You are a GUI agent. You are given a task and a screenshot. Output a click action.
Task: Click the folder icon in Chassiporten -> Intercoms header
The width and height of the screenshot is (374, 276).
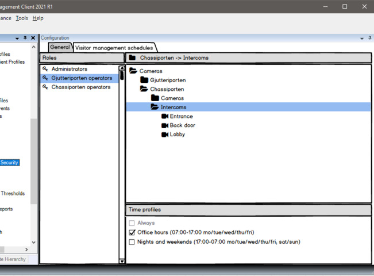coord(132,58)
